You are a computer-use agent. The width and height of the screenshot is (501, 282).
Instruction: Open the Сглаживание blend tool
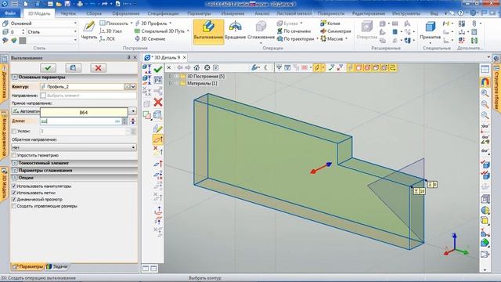(x=261, y=31)
